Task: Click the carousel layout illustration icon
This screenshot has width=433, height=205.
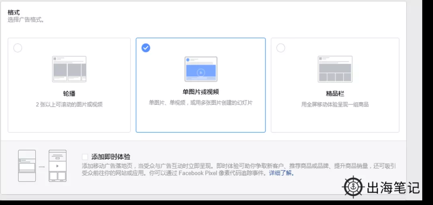Action: point(69,69)
